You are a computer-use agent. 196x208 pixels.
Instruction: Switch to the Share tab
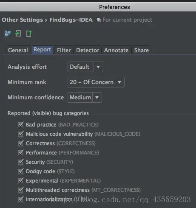(142, 50)
